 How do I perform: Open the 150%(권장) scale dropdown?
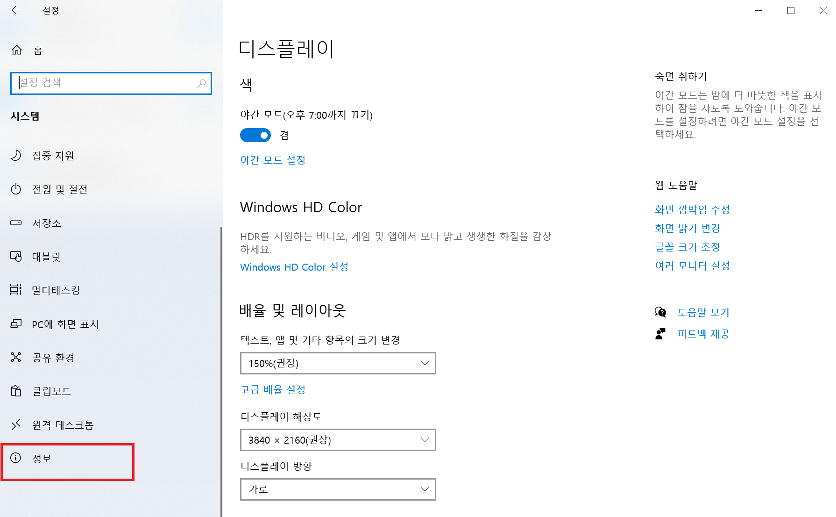click(x=338, y=363)
